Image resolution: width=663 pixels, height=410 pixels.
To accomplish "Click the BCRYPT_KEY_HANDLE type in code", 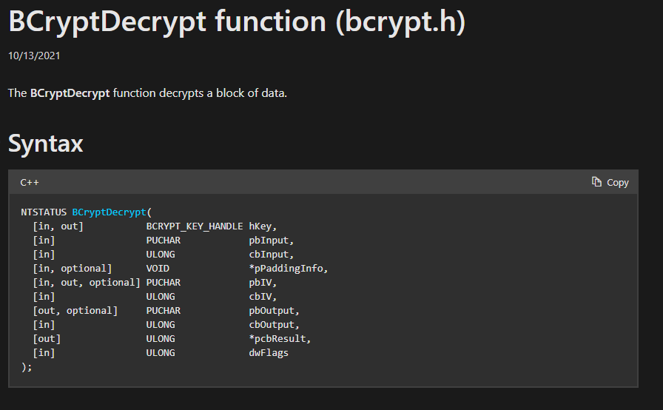I will (194, 226).
